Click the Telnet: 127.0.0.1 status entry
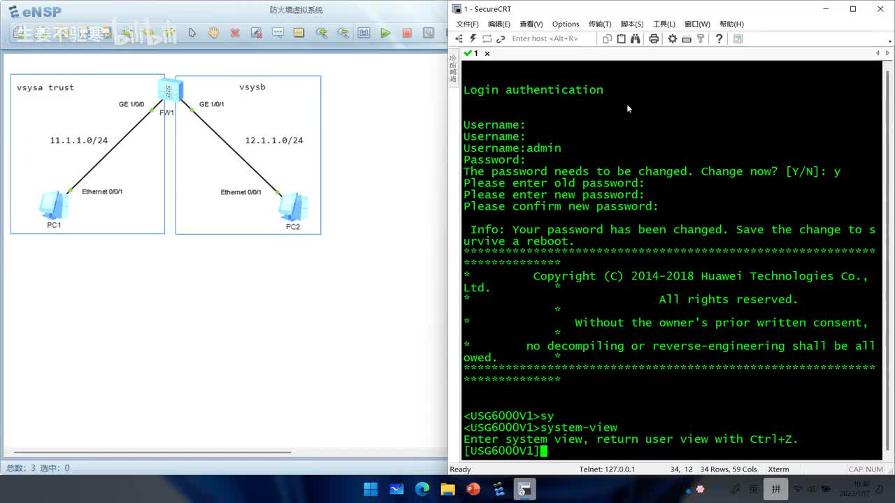Screen dimensions: 895x503 point(607,469)
